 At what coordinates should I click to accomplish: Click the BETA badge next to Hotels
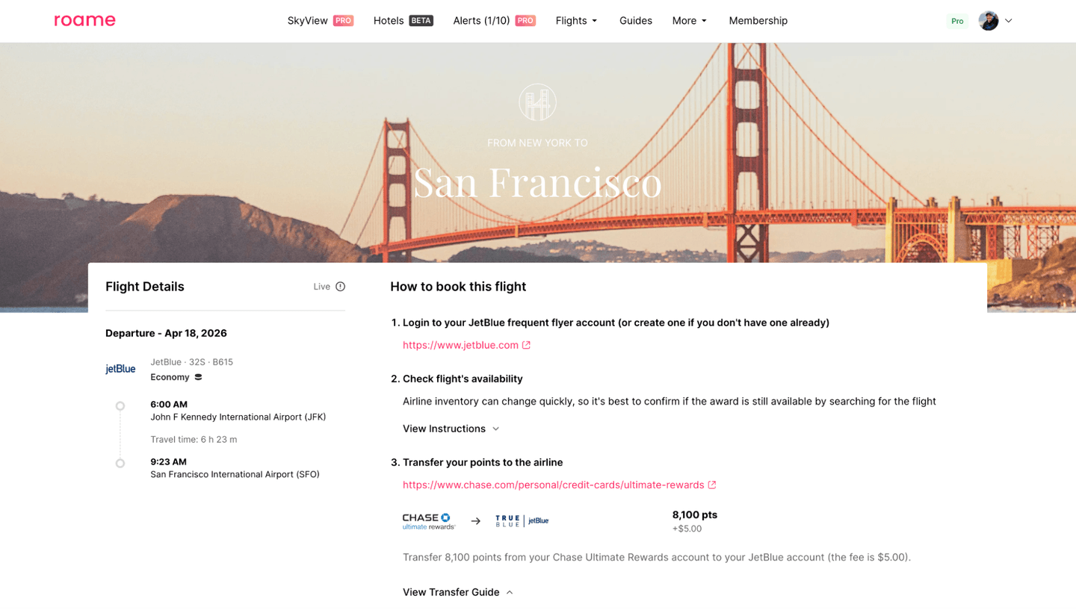[x=423, y=20]
